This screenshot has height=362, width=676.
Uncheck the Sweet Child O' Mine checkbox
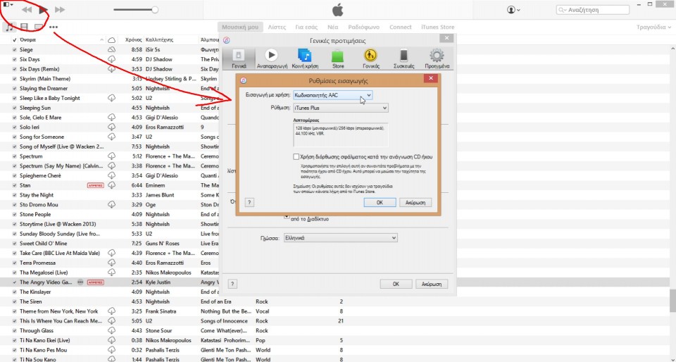point(15,244)
